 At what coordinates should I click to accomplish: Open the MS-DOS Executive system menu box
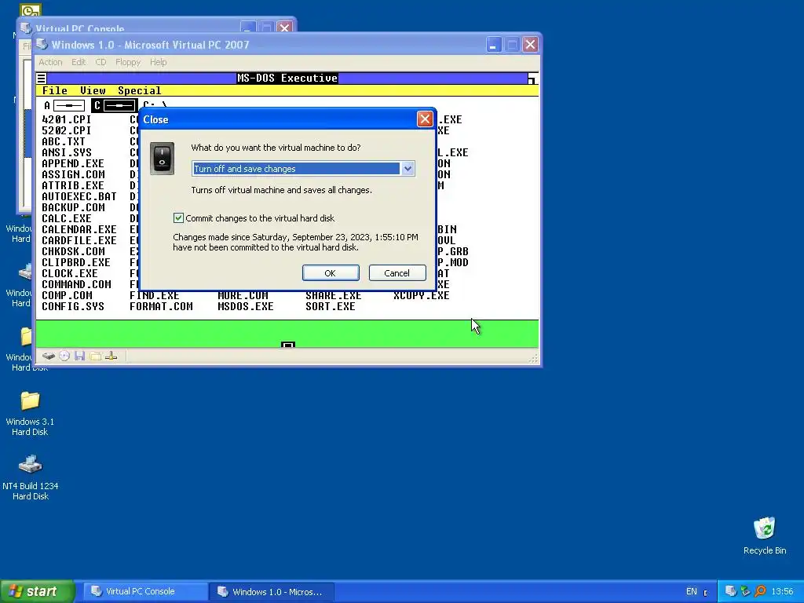(42, 79)
